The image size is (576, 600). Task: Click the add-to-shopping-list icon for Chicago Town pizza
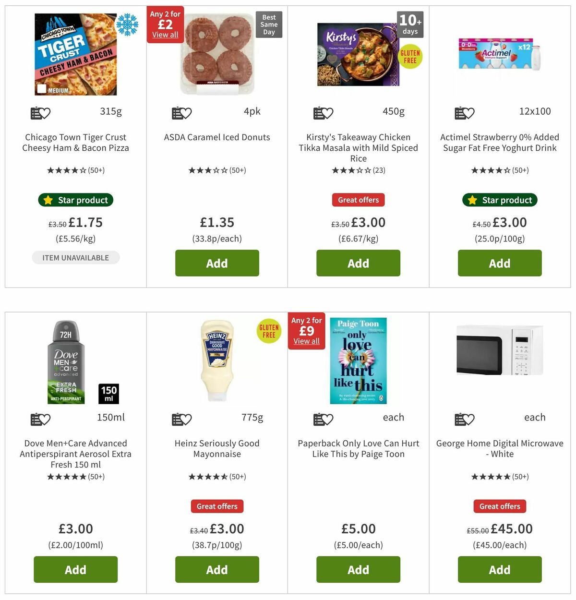pos(40,113)
